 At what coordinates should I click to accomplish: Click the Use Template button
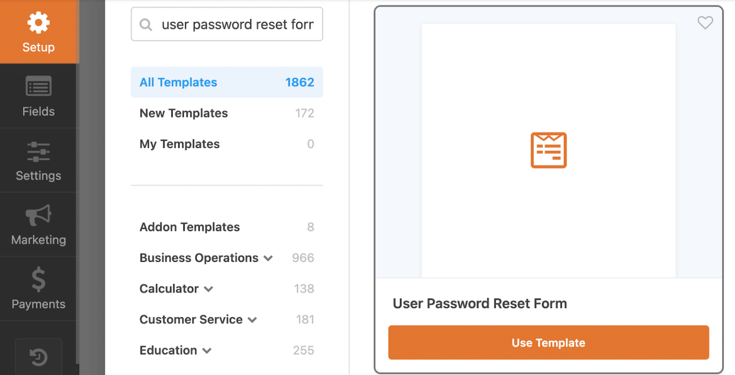click(548, 343)
